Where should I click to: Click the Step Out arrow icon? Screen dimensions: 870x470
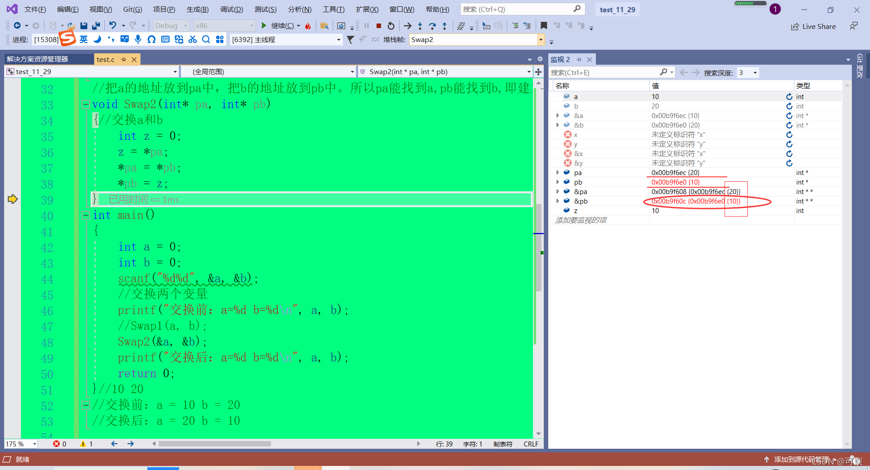click(x=445, y=26)
